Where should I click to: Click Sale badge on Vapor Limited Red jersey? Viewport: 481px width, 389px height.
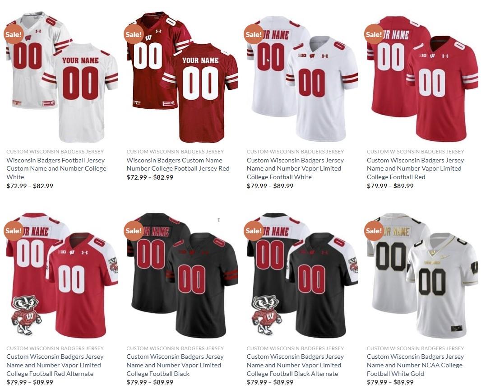coord(374,34)
